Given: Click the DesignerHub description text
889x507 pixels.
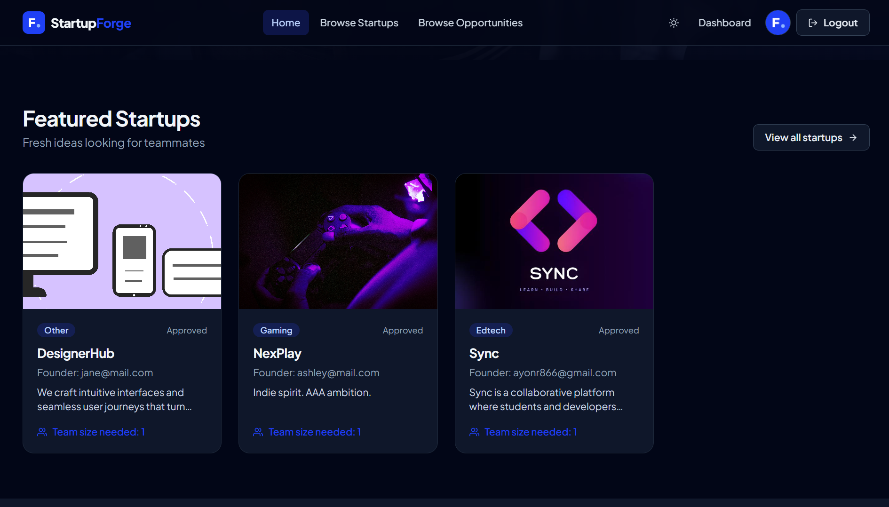Looking at the screenshot, I should [x=114, y=399].
